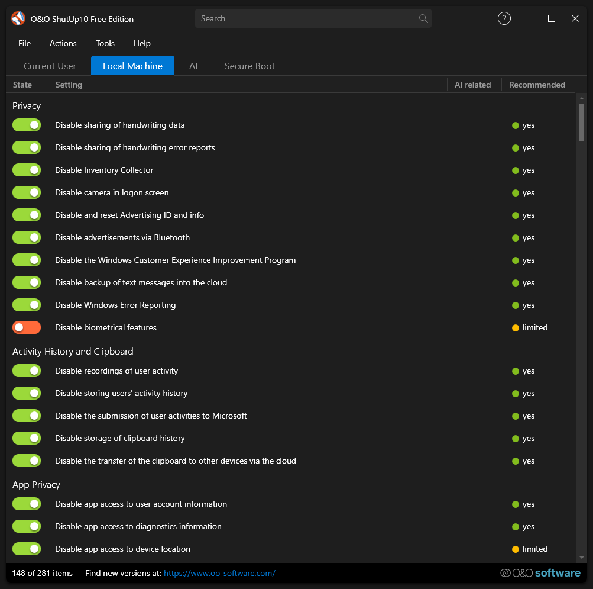Image resolution: width=593 pixels, height=589 pixels.
Task: Toggle Disable camera in logon screen
Action: [x=27, y=192]
